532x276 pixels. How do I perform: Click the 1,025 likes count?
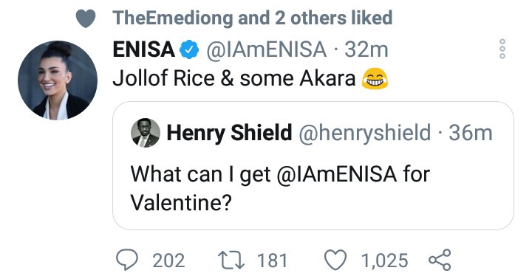point(384,261)
